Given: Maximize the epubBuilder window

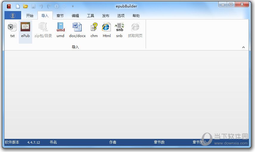Looking at the screenshot, I should (x=231, y=4).
